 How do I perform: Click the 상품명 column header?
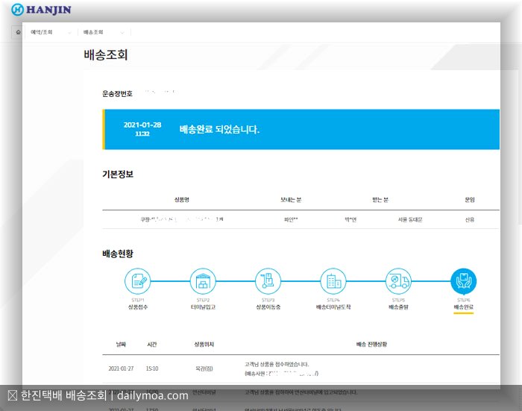(182, 200)
